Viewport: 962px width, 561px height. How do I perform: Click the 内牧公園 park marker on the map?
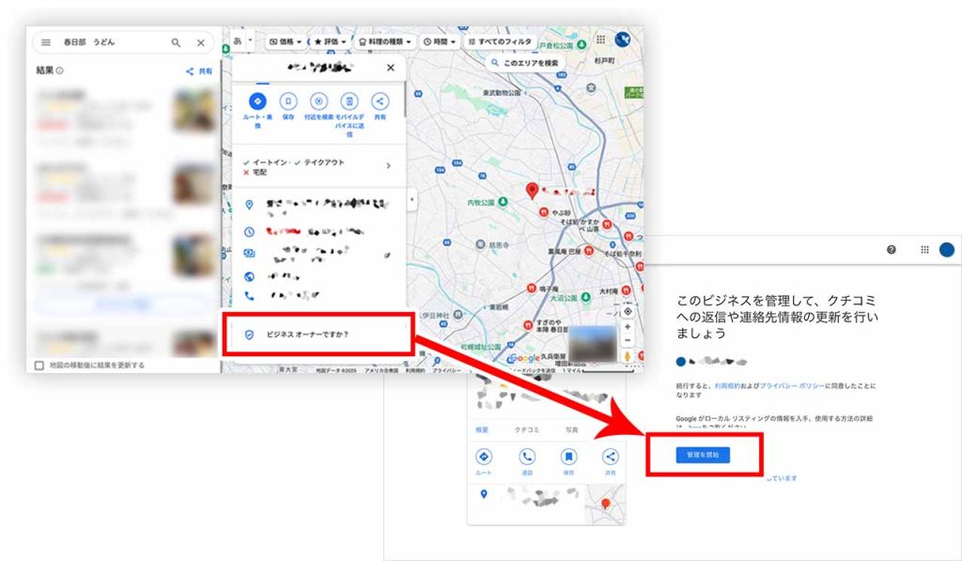504,202
